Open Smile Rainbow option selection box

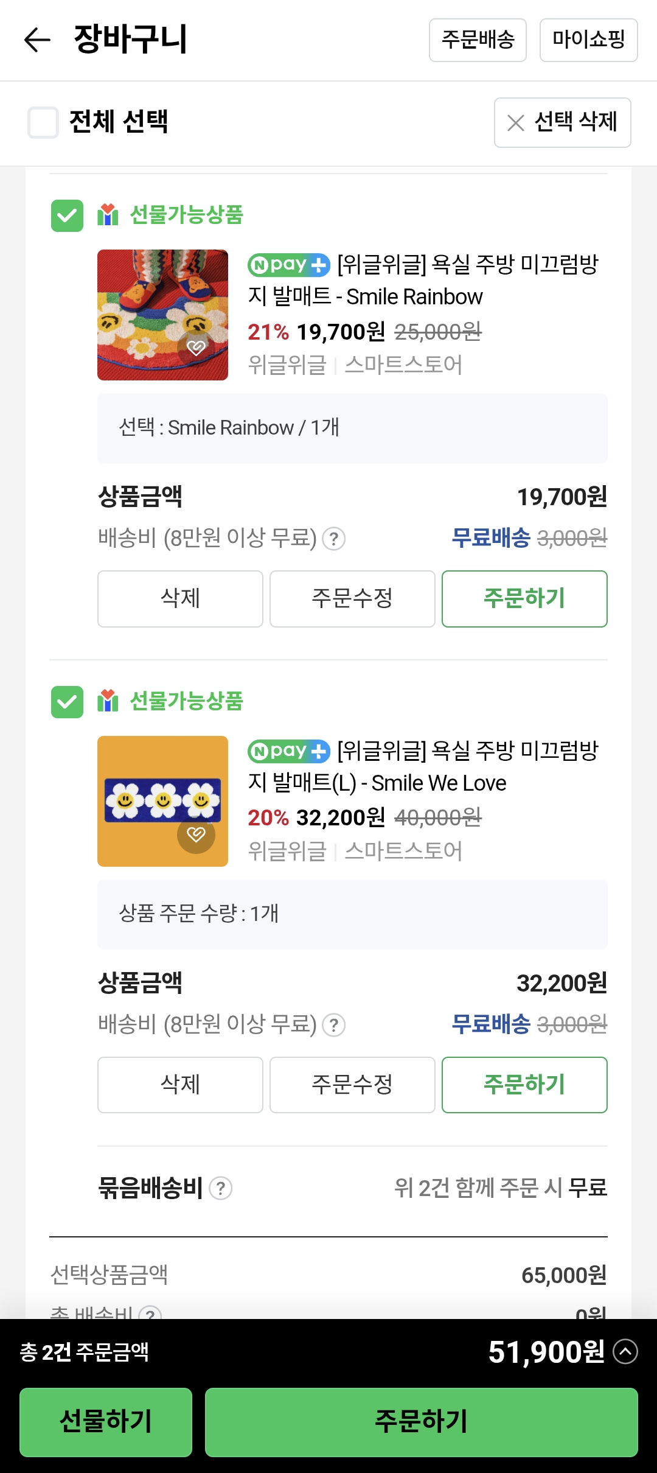pyautogui.click(x=352, y=428)
